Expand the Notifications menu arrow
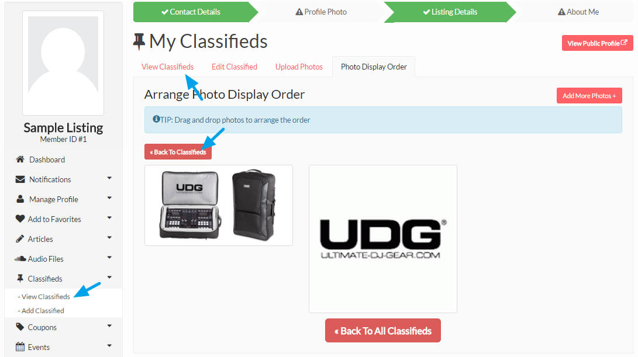The width and height of the screenshot is (638, 357). [109, 178]
